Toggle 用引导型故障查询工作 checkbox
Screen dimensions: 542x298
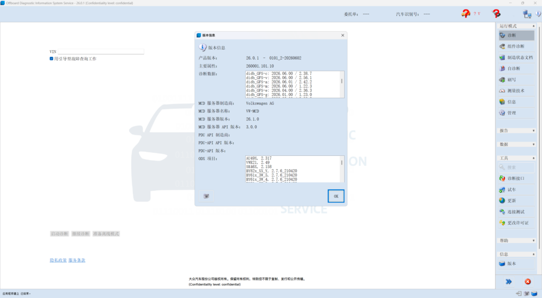coord(51,59)
